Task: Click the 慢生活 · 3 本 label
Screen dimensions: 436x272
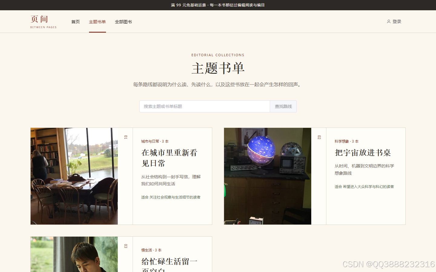Action: click(x=151, y=250)
